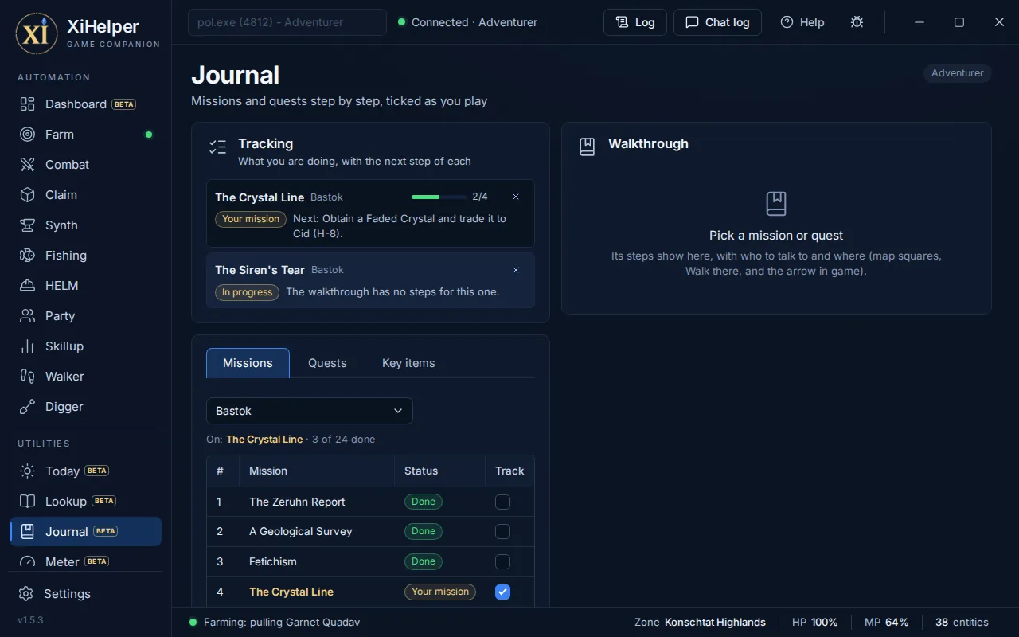The width and height of the screenshot is (1019, 637).
Task: Click the Konschtat Highlands zone status
Action: point(700,623)
